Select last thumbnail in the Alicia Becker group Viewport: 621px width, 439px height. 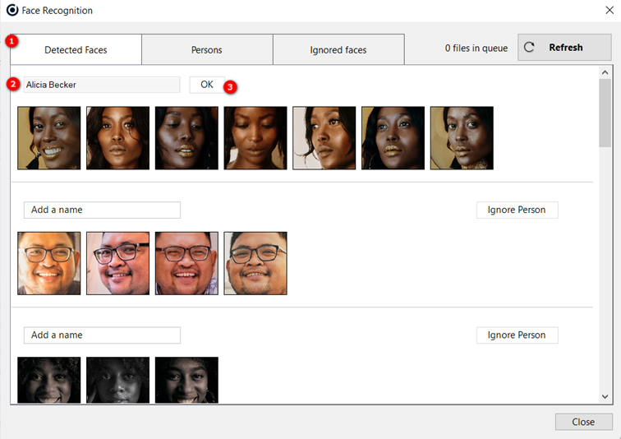(x=462, y=138)
